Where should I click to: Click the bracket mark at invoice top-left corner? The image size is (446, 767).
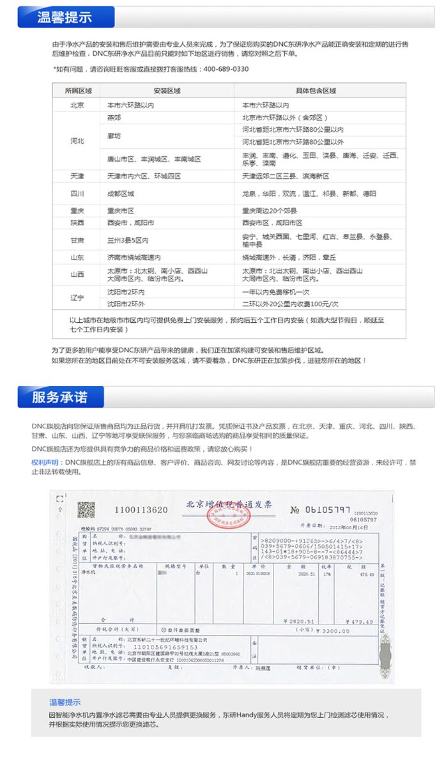click(x=59, y=499)
